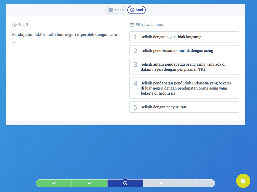Switch to the Video tab

[x=116, y=10]
